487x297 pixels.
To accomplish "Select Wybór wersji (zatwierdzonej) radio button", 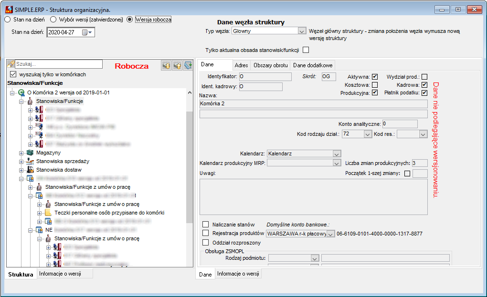I will [53, 20].
